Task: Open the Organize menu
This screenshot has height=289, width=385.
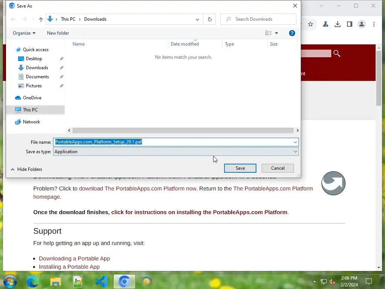Action: pyautogui.click(x=24, y=33)
